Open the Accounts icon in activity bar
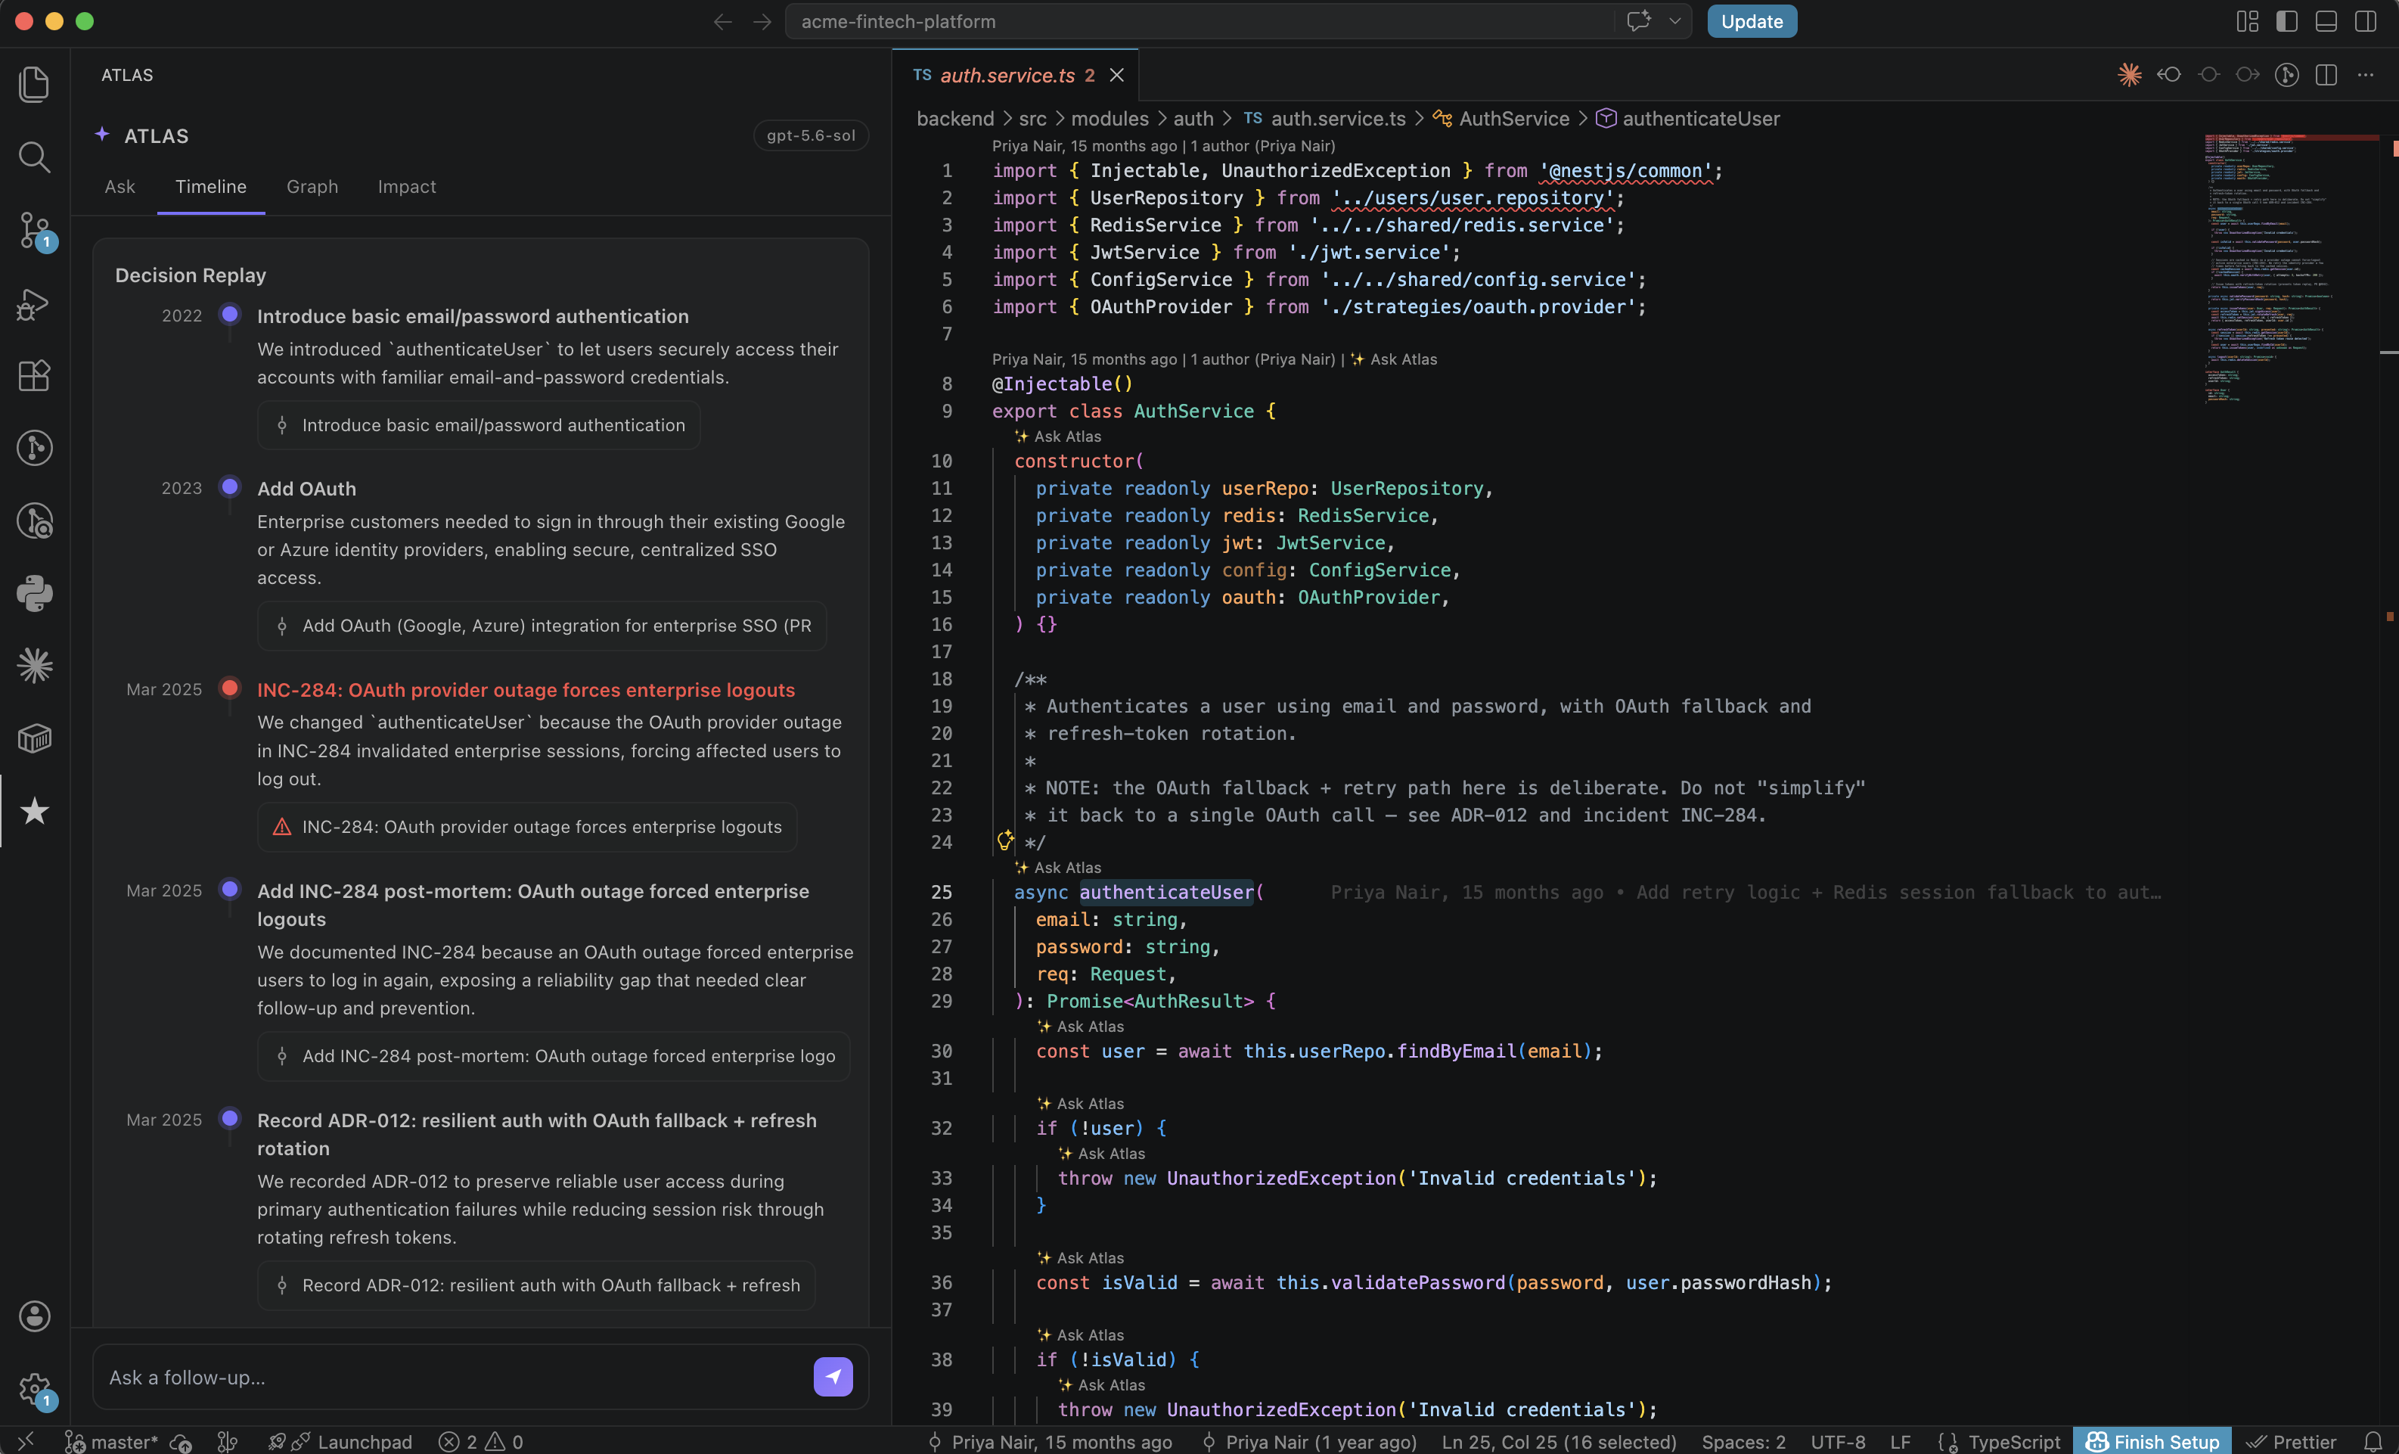The width and height of the screenshot is (2399, 1454). pyautogui.click(x=34, y=1316)
